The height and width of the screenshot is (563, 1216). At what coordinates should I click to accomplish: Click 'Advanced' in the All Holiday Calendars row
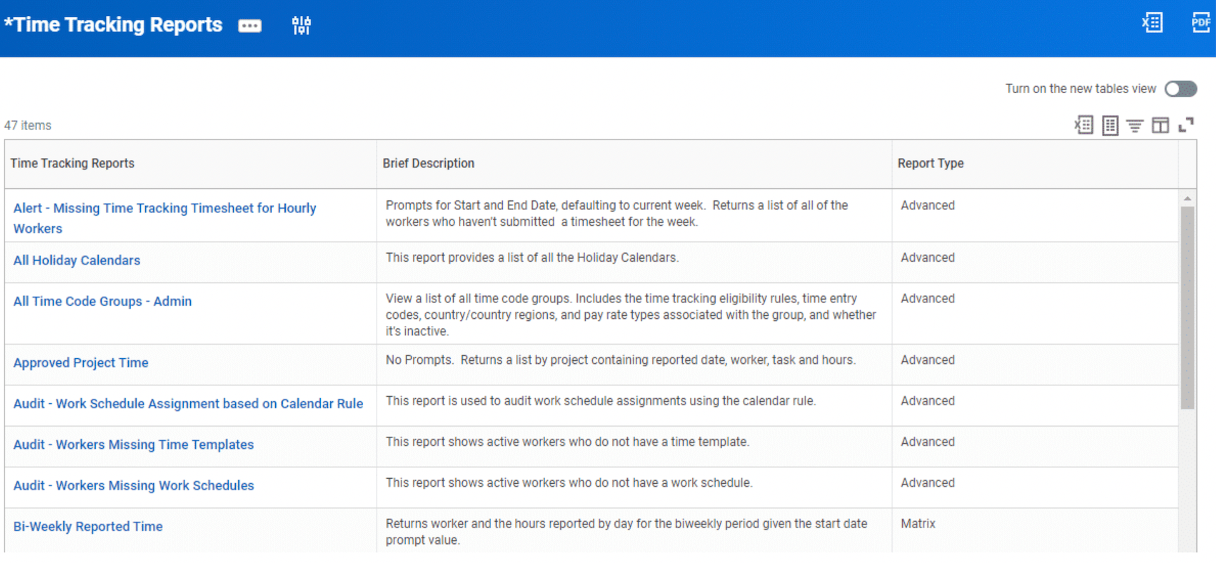point(927,257)
